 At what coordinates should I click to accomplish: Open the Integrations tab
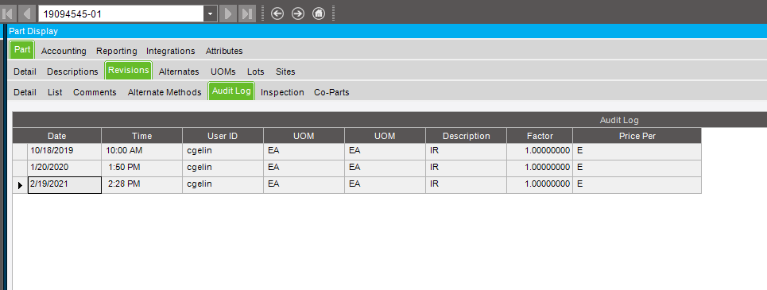(x=171, y=51)
